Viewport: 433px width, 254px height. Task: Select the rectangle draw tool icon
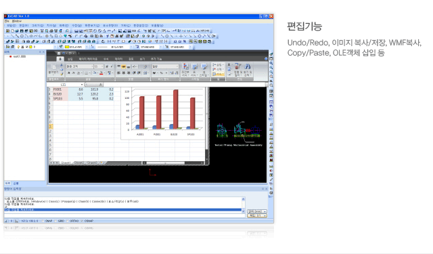56,36
